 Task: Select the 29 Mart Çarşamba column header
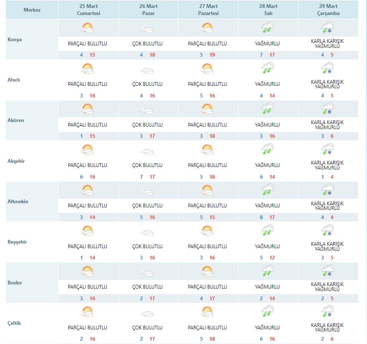tap(328, 10)
